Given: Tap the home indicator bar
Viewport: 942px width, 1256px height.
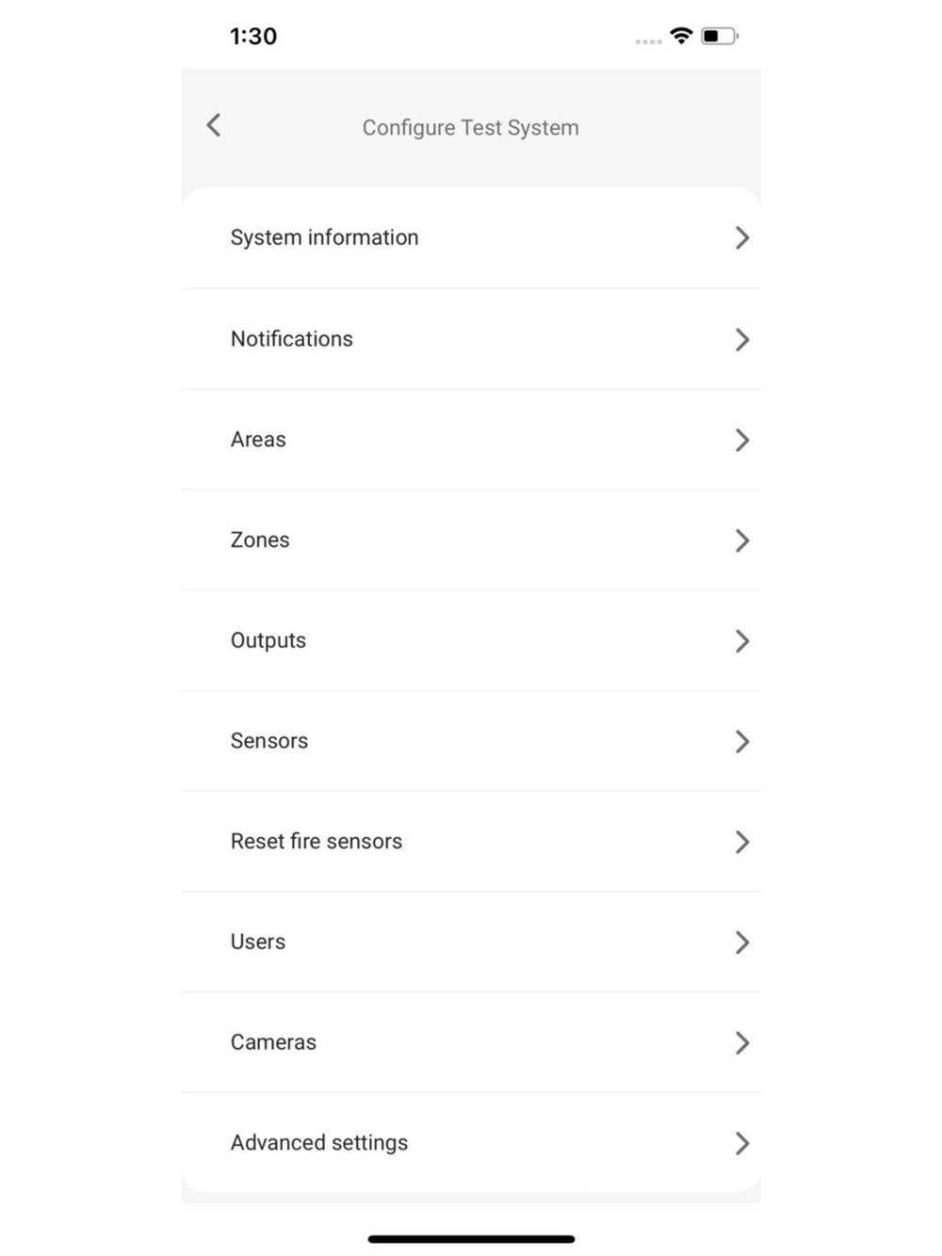Looking at the screenshot, I should tap(471, 1239).
